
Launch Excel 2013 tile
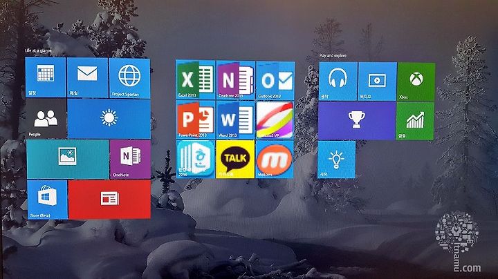195,79
